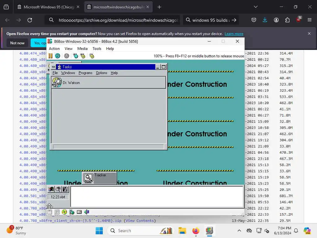Send Ctrl+Alt+Esc to the guest
This screenshot has height=238, width=317.
(x=83, y=56)
